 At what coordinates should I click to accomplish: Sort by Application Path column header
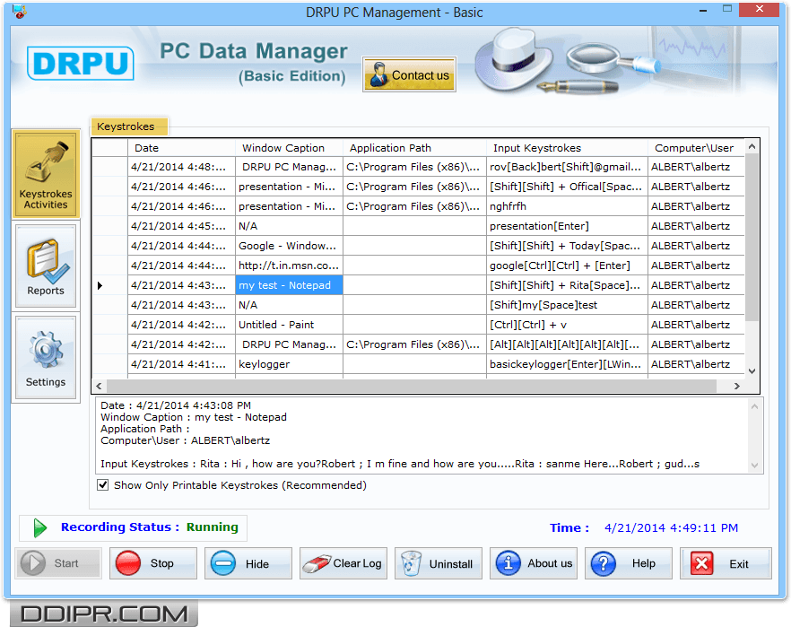point(414,148)
